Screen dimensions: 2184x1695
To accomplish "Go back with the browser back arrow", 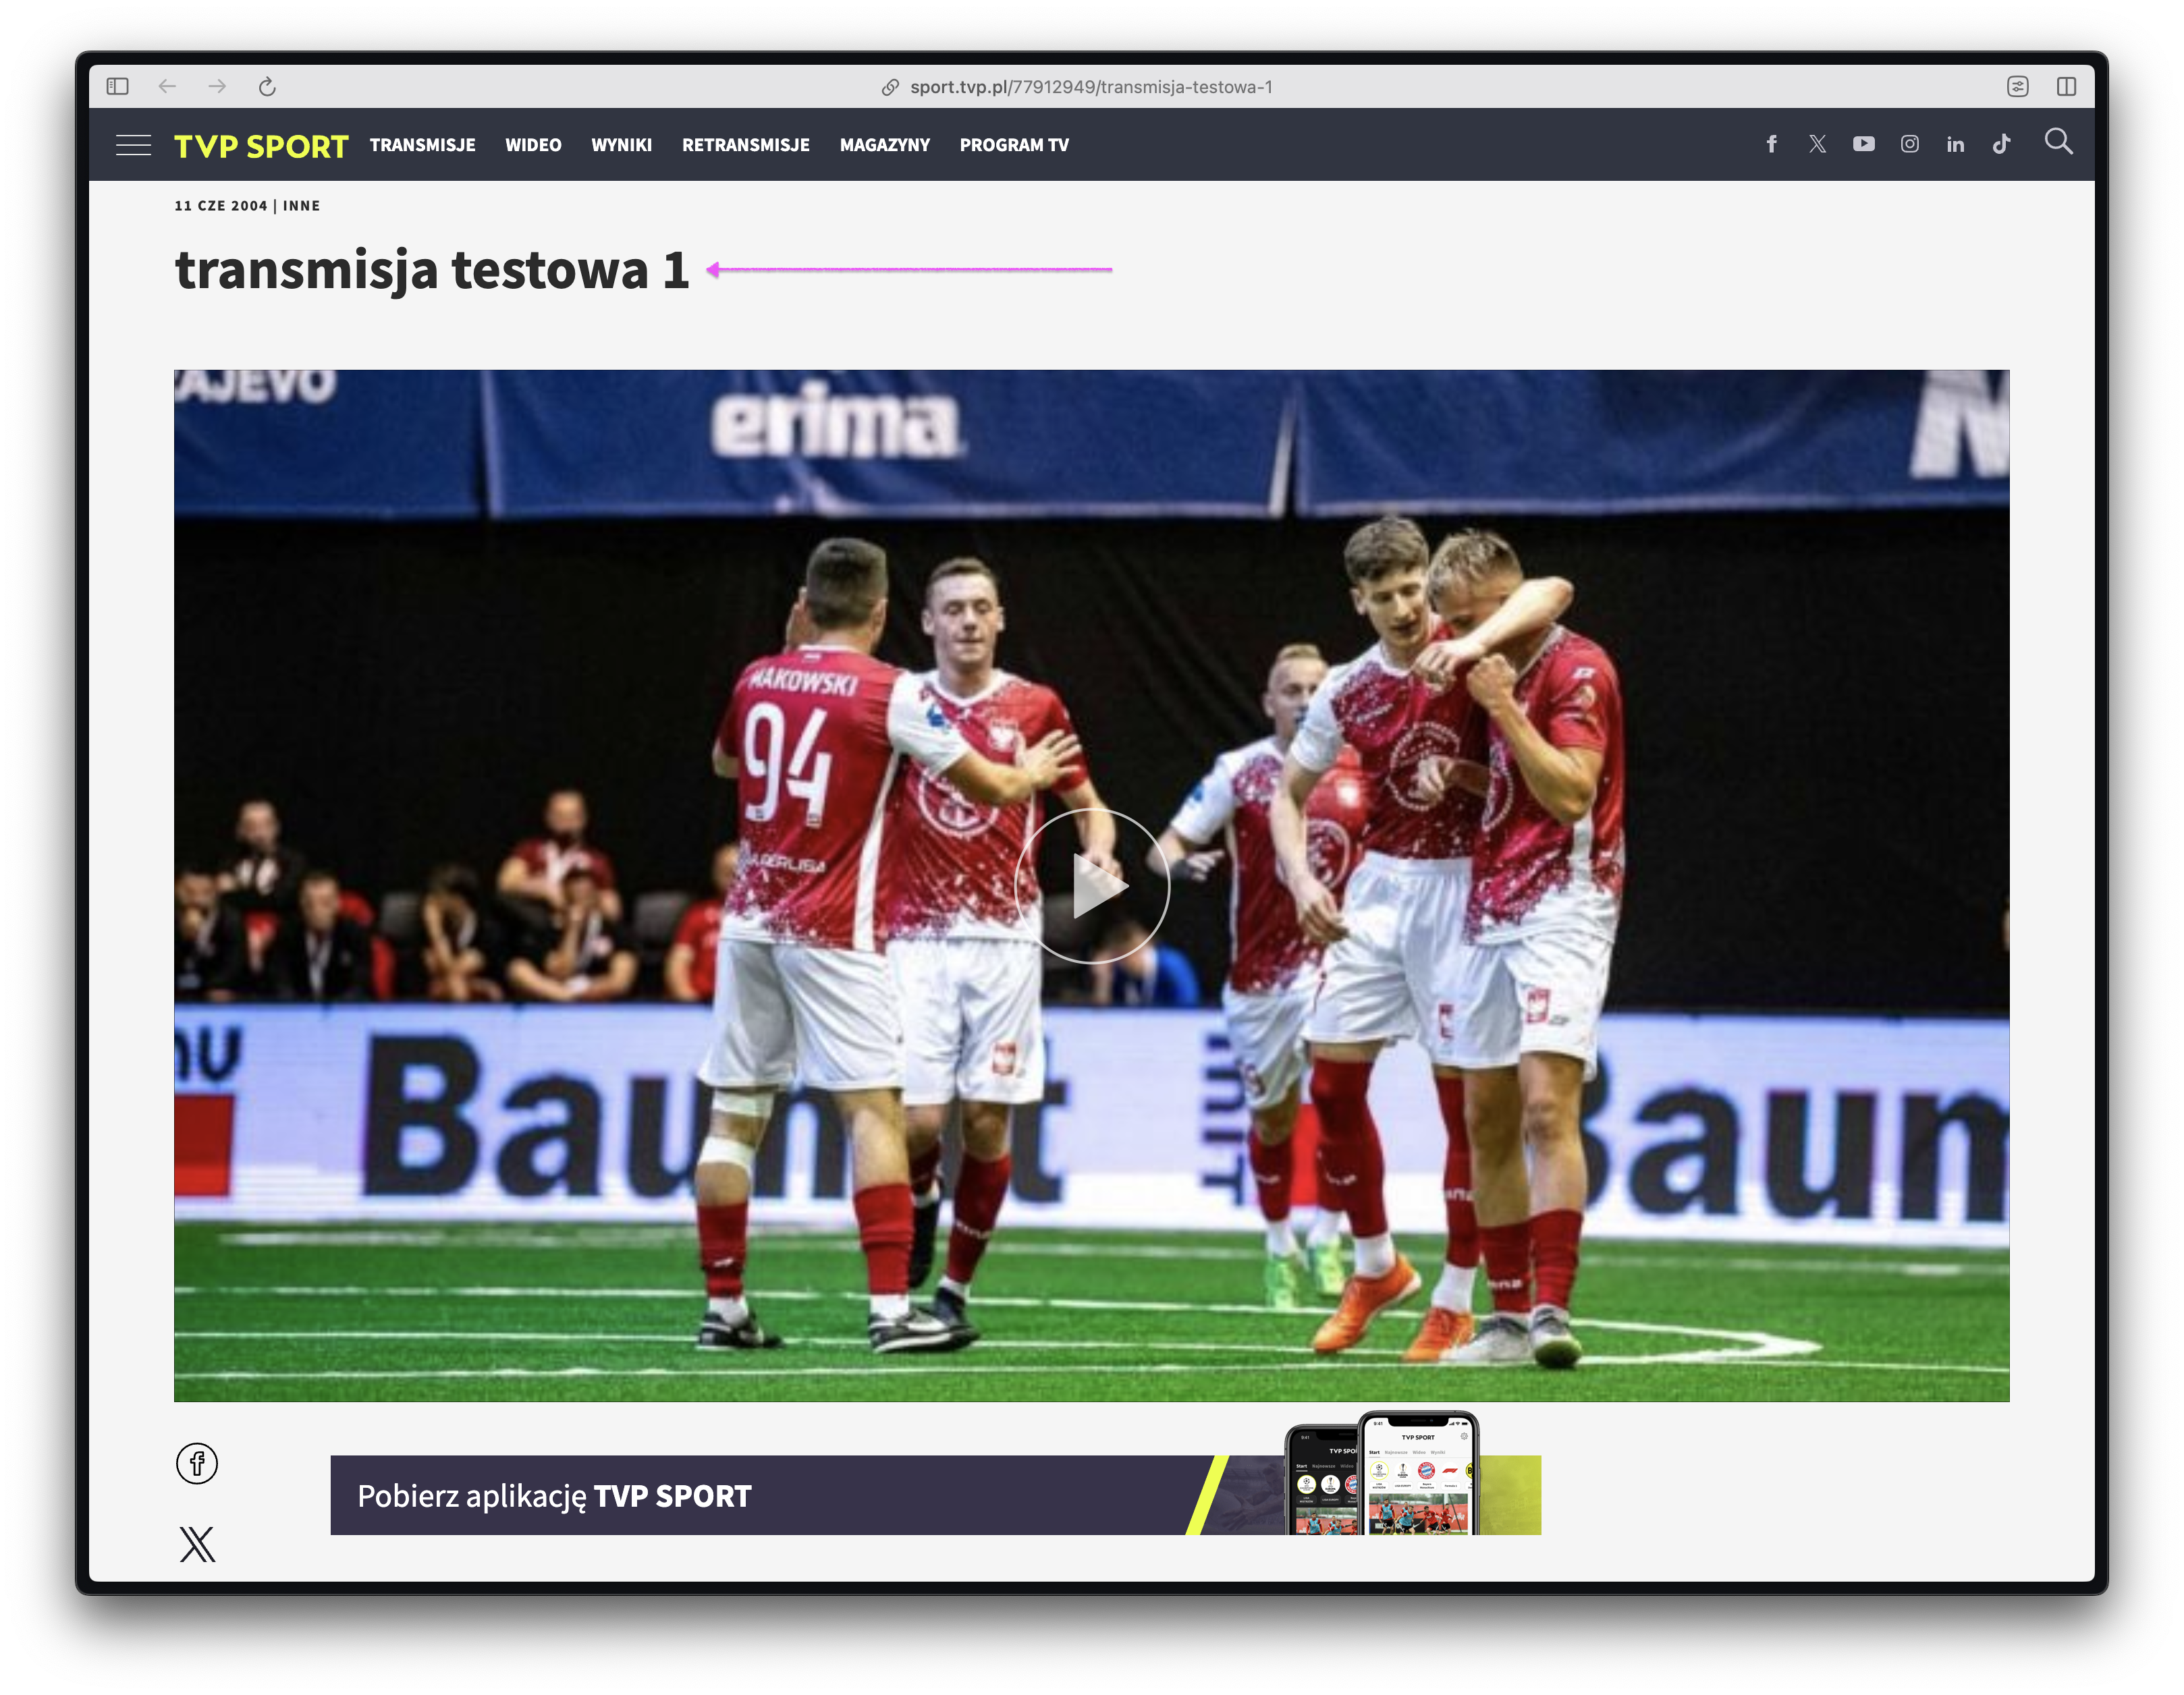I will pos(167,86).
